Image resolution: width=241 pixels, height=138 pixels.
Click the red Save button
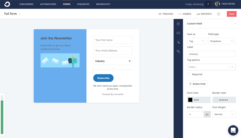click(x=232, y=14)
